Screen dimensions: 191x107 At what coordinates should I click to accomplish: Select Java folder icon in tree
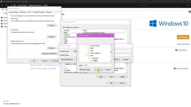[89, 56]
